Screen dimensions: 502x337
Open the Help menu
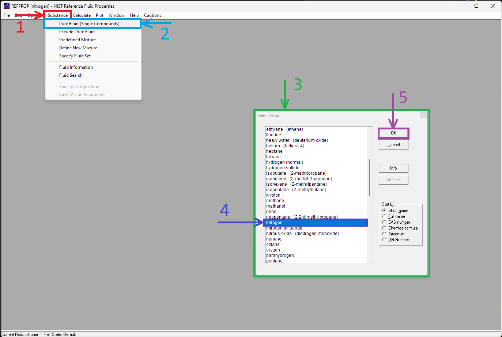coord(134,15)
